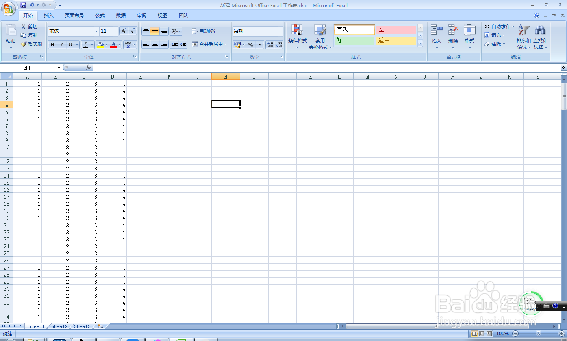Increase indent

point(183,44)
